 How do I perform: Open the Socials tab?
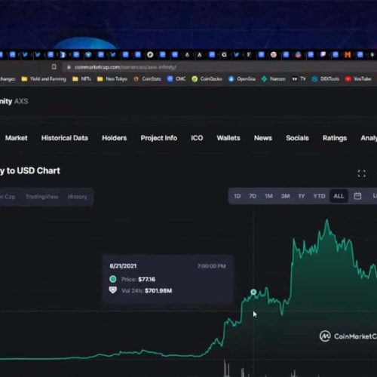pos(297,138)
